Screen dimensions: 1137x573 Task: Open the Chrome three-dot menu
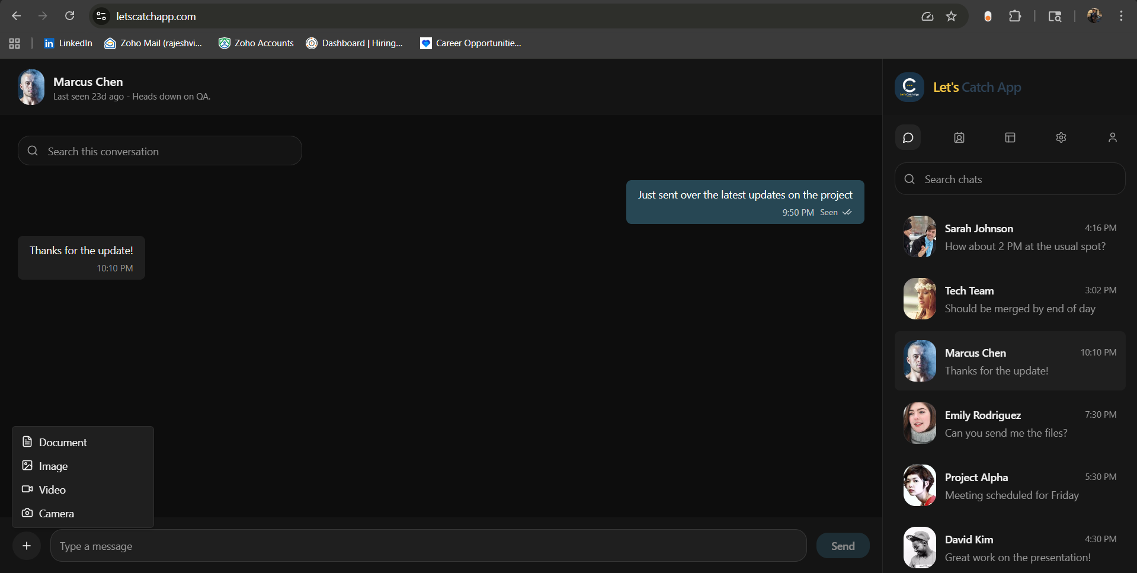coord(1121,16)
